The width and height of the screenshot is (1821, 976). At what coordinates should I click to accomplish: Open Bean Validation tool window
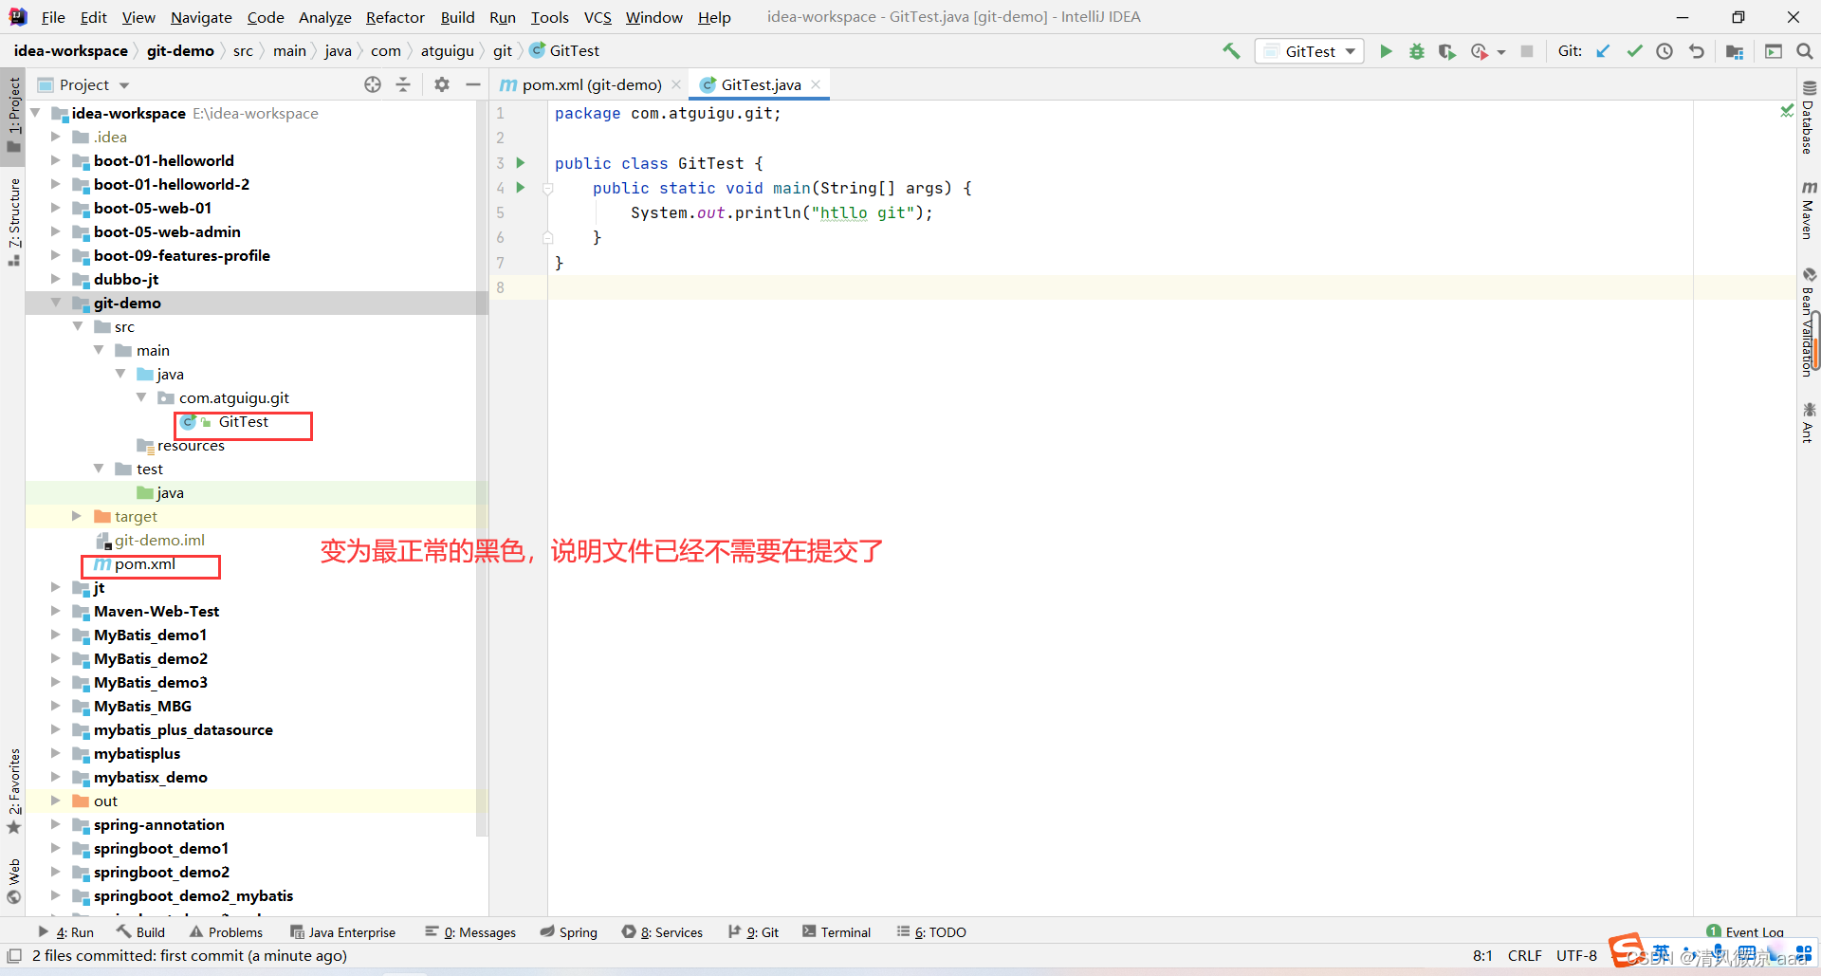[1809, 322]
